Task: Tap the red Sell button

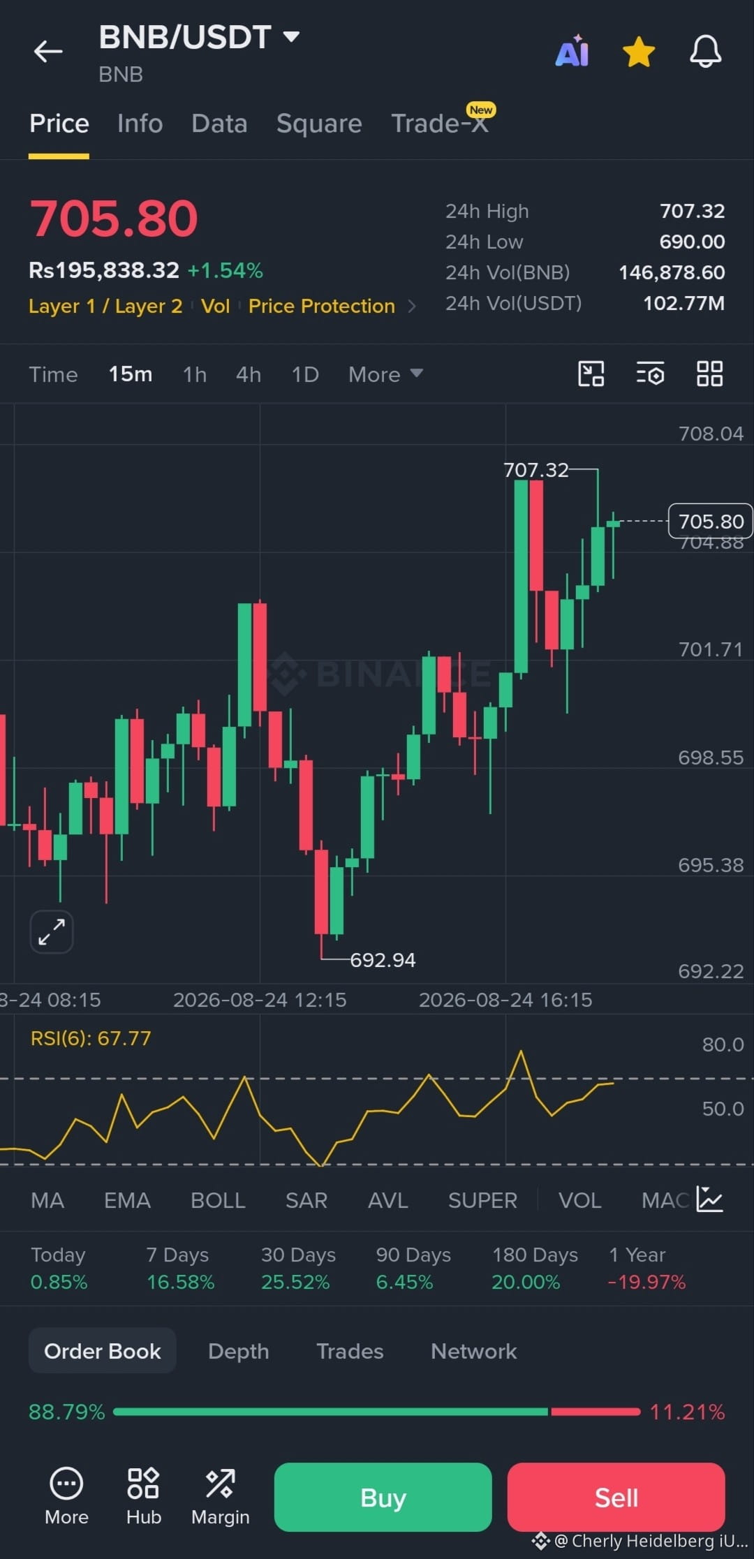Action: pyautogui.click(x=616, y=1497)
